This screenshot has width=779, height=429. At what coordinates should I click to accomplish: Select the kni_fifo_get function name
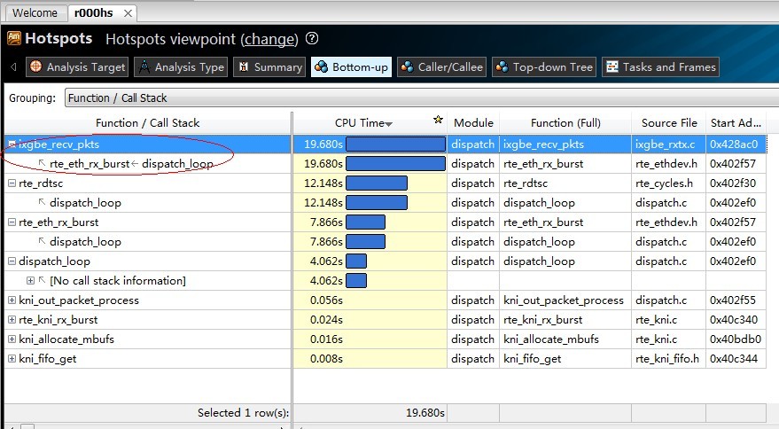[x=48, y=359]
